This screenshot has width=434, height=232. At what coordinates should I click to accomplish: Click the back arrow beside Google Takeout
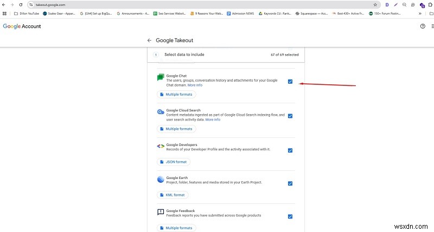pos(149,40)
